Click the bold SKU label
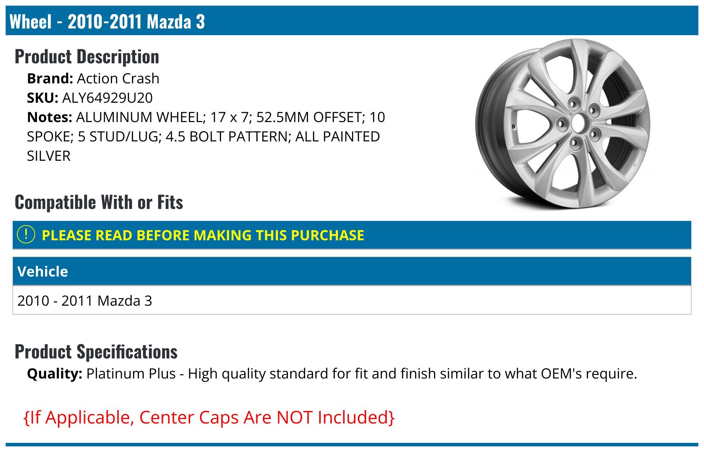704x452 pixels. (x=43, y=98)
